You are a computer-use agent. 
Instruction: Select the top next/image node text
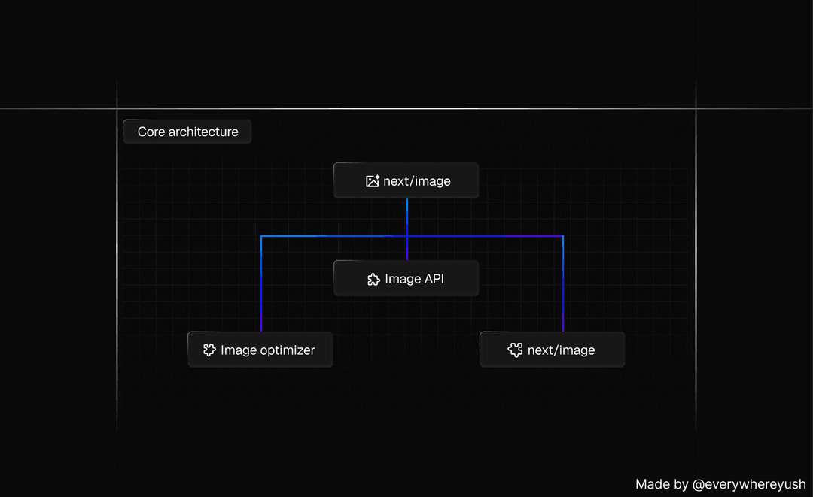pos(416,181)
